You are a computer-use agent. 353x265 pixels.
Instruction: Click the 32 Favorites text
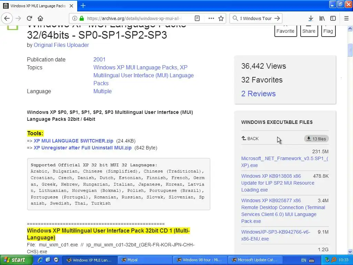pos(262,80)
